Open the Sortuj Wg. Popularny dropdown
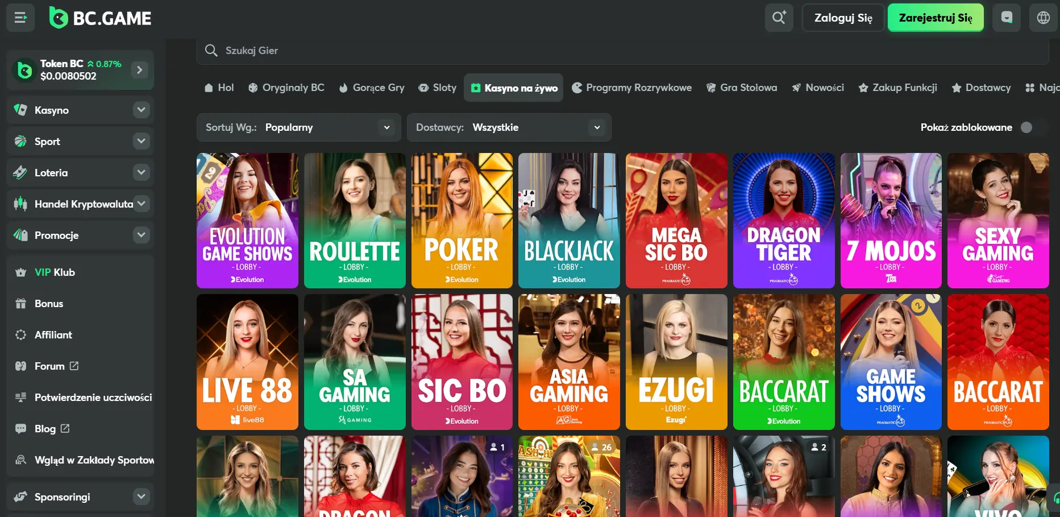 point(299,127)
